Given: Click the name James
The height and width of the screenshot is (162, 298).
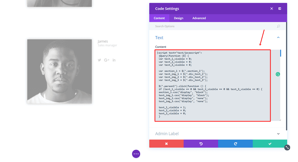Looking at the screenshot, I should [103, 41].
